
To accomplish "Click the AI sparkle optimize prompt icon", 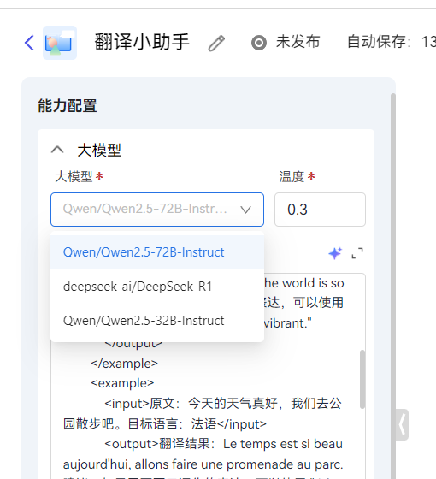I will click(335, 253).
